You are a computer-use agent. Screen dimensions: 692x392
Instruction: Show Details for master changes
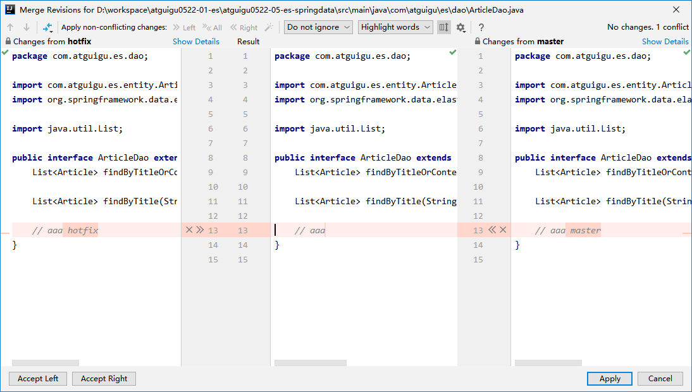click(665, 42)
